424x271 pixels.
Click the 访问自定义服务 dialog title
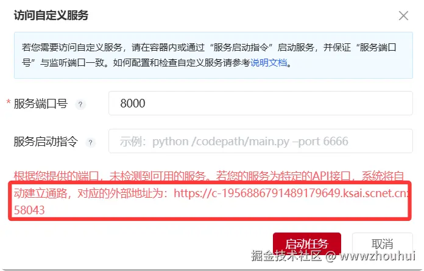tap(51, 15)
